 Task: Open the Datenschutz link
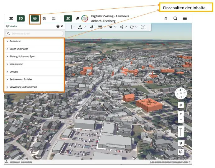click(26, 162)
